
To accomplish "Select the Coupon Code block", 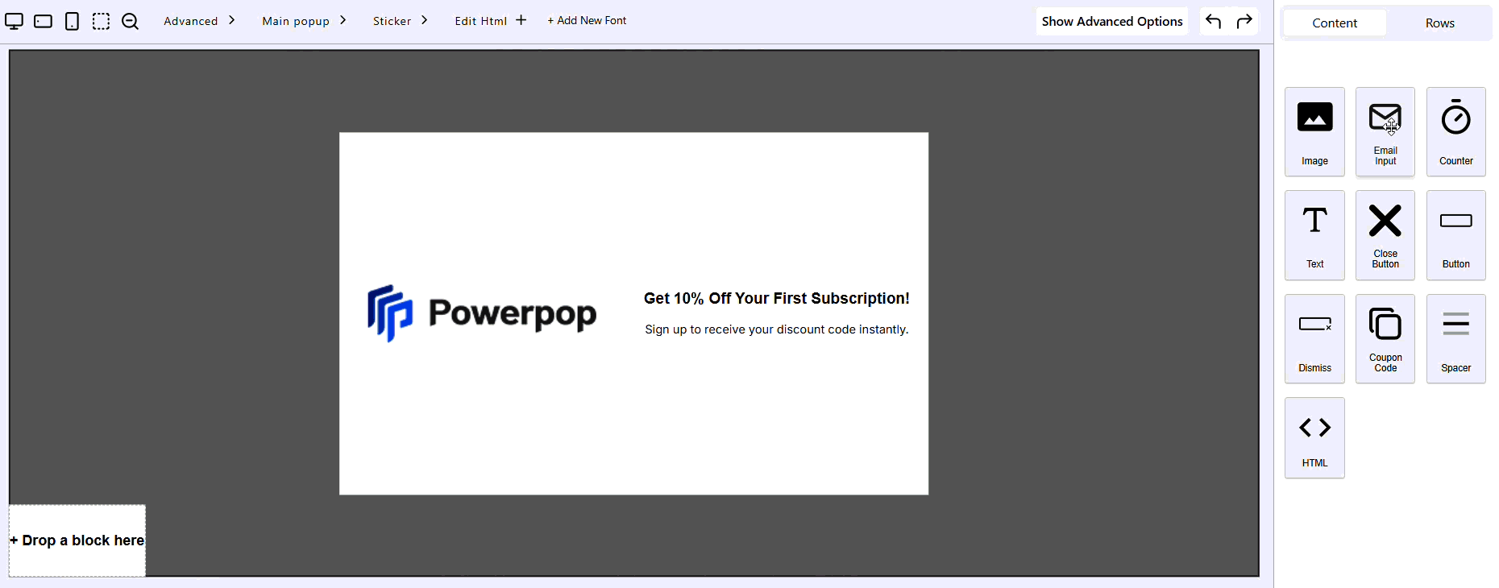I will (x=1385, y=338).
